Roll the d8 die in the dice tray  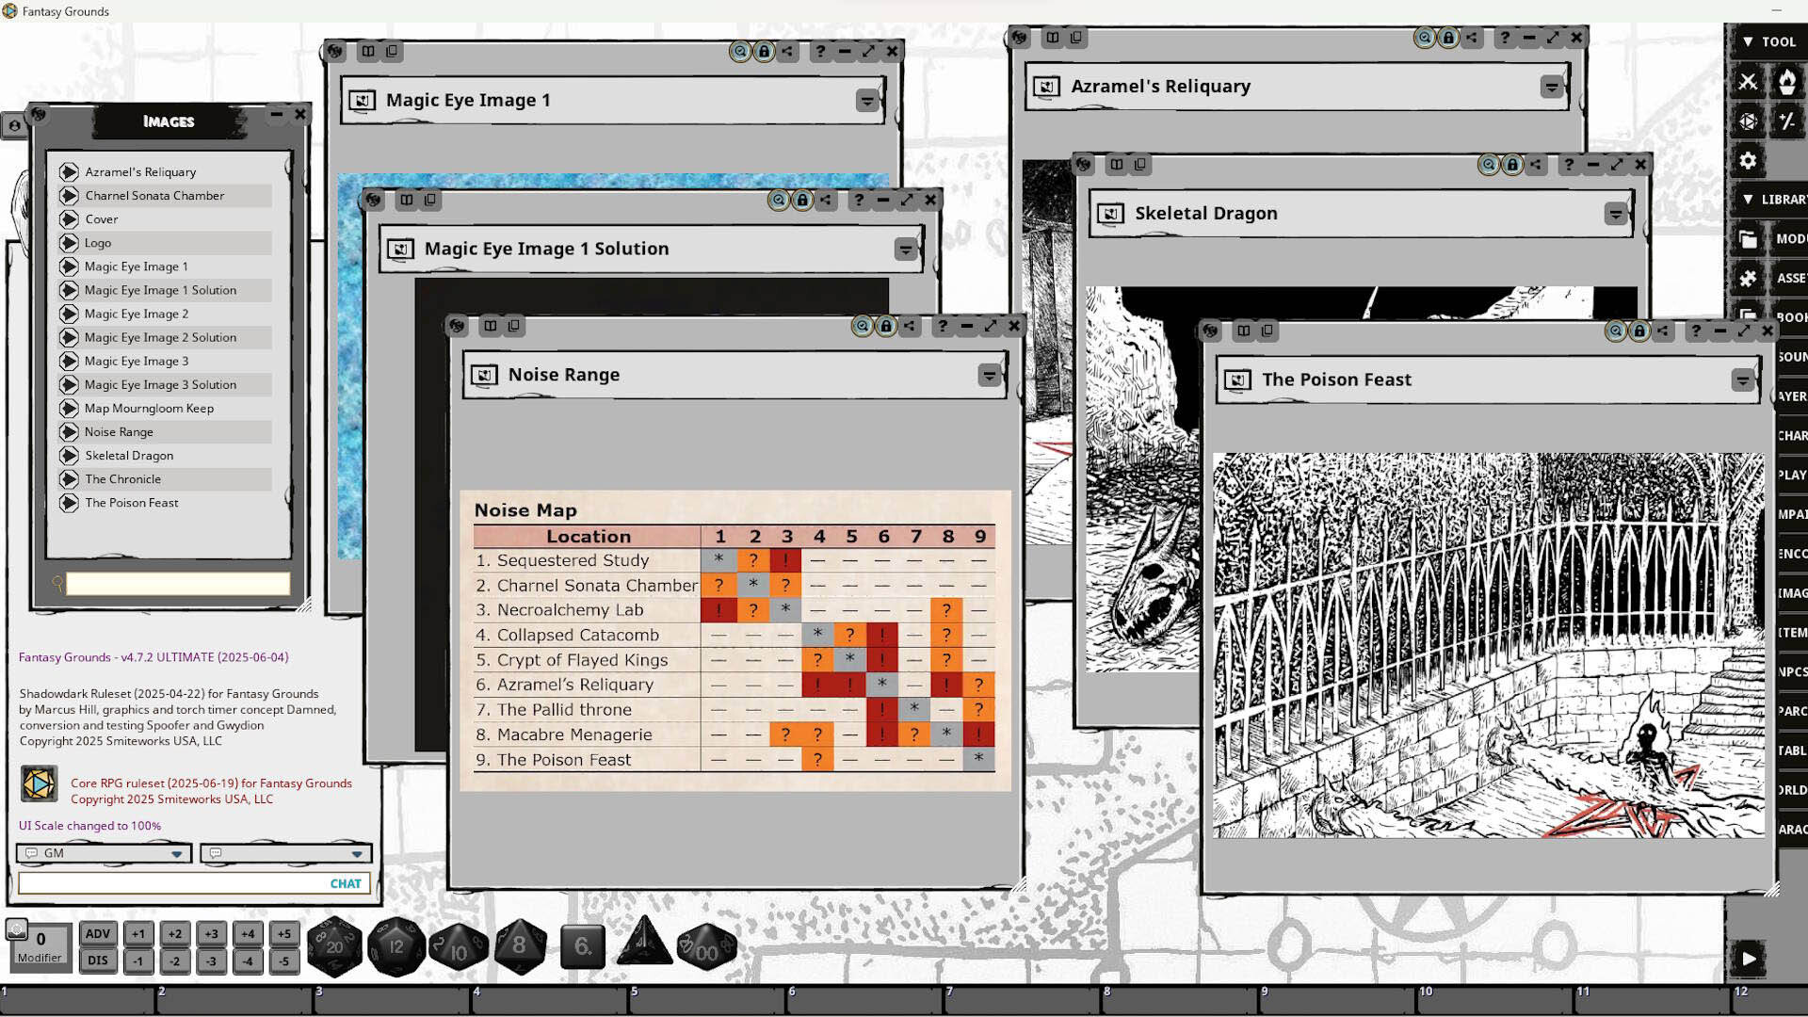point(521,945)
